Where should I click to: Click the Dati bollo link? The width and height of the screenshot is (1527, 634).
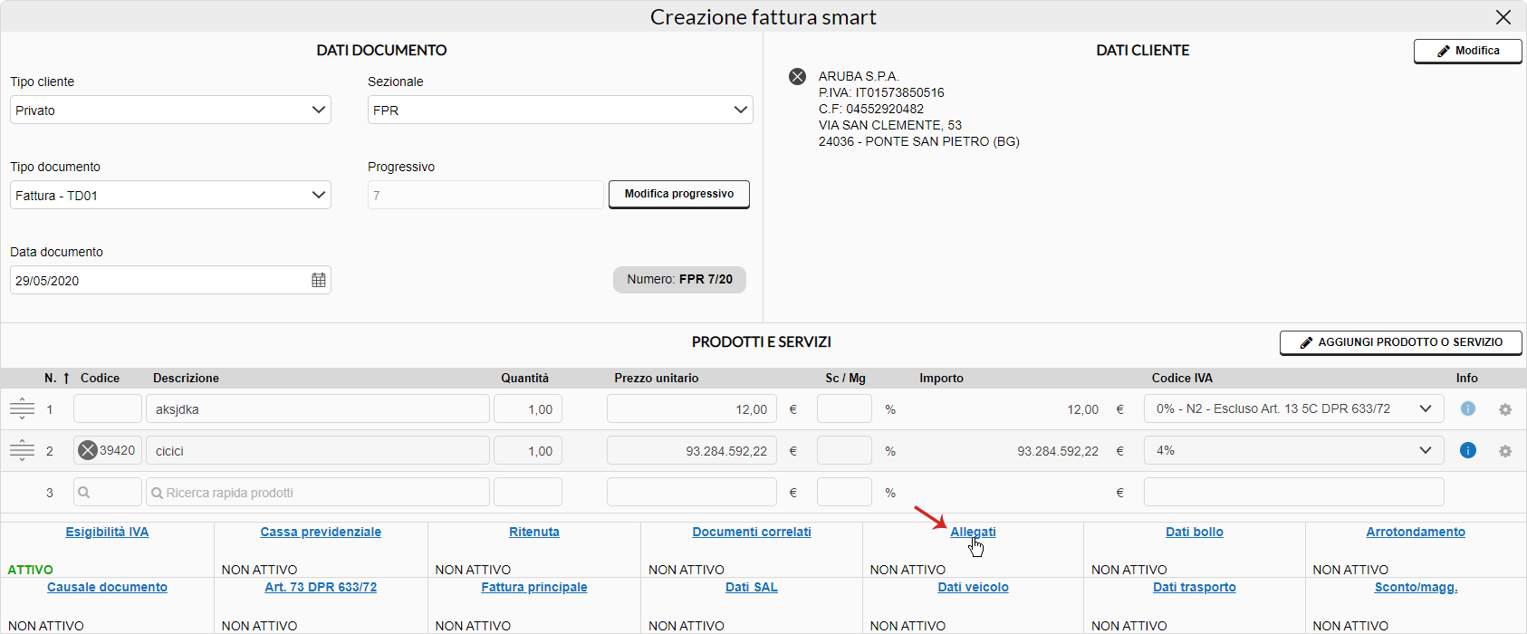pyautogui.click(x=1194, y=532)
